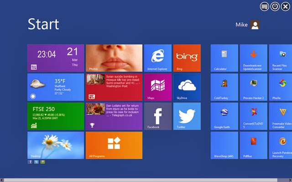This screenshot has width=292, height=182.
Task: Launch the PdfBus tile
Action: pyautogui.click(x=254, y=145)
